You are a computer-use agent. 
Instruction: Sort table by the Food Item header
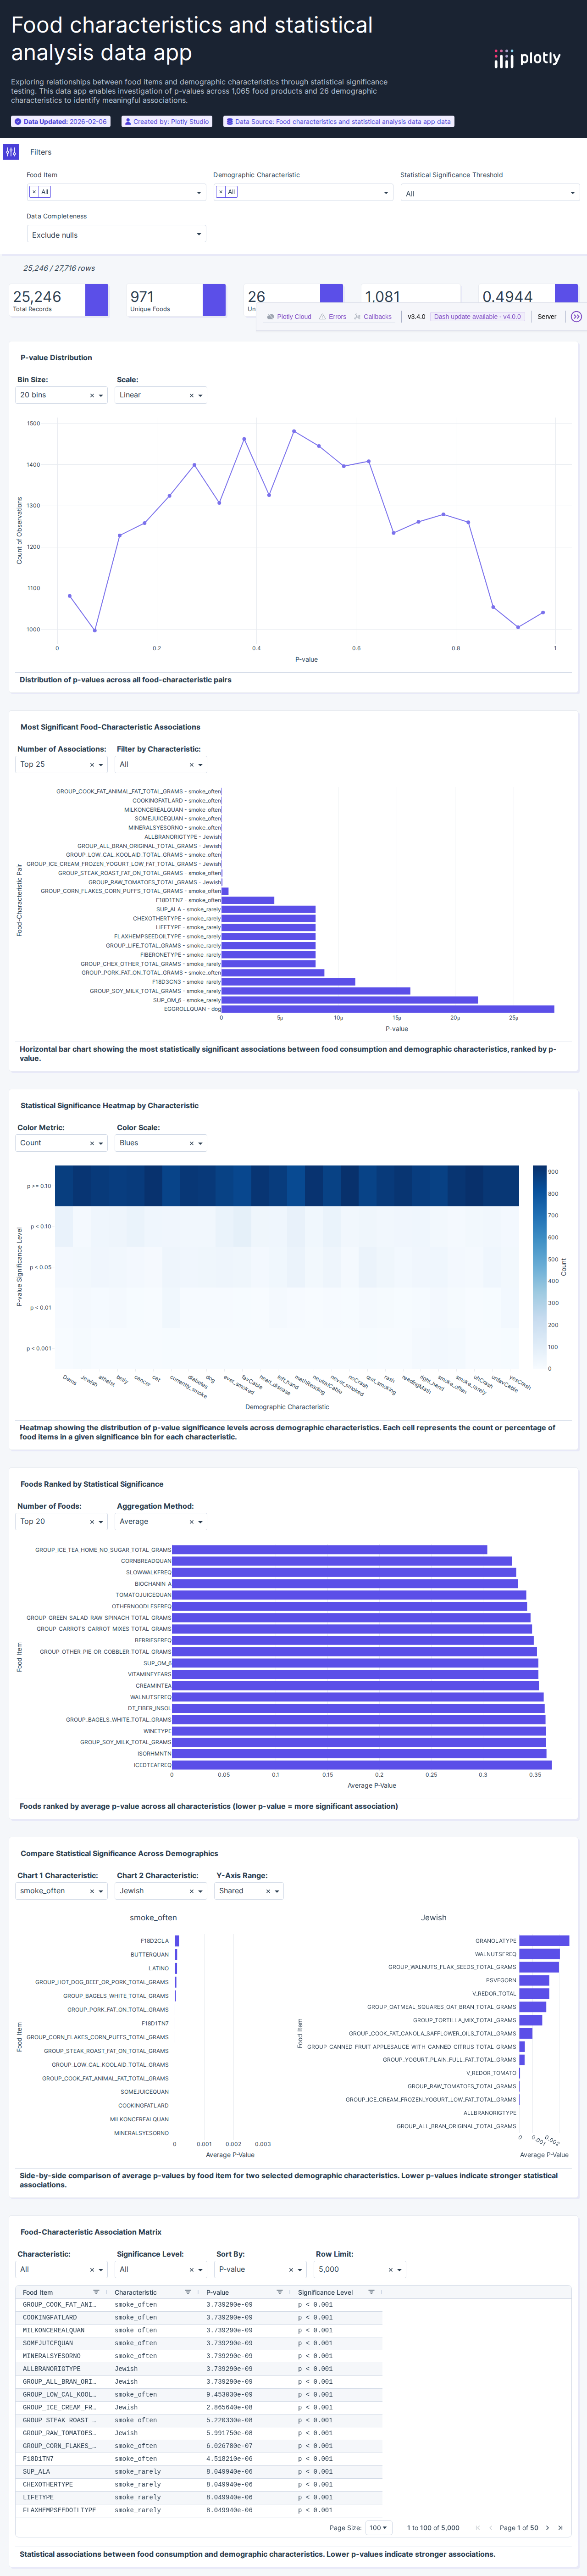click(38, 2293)
